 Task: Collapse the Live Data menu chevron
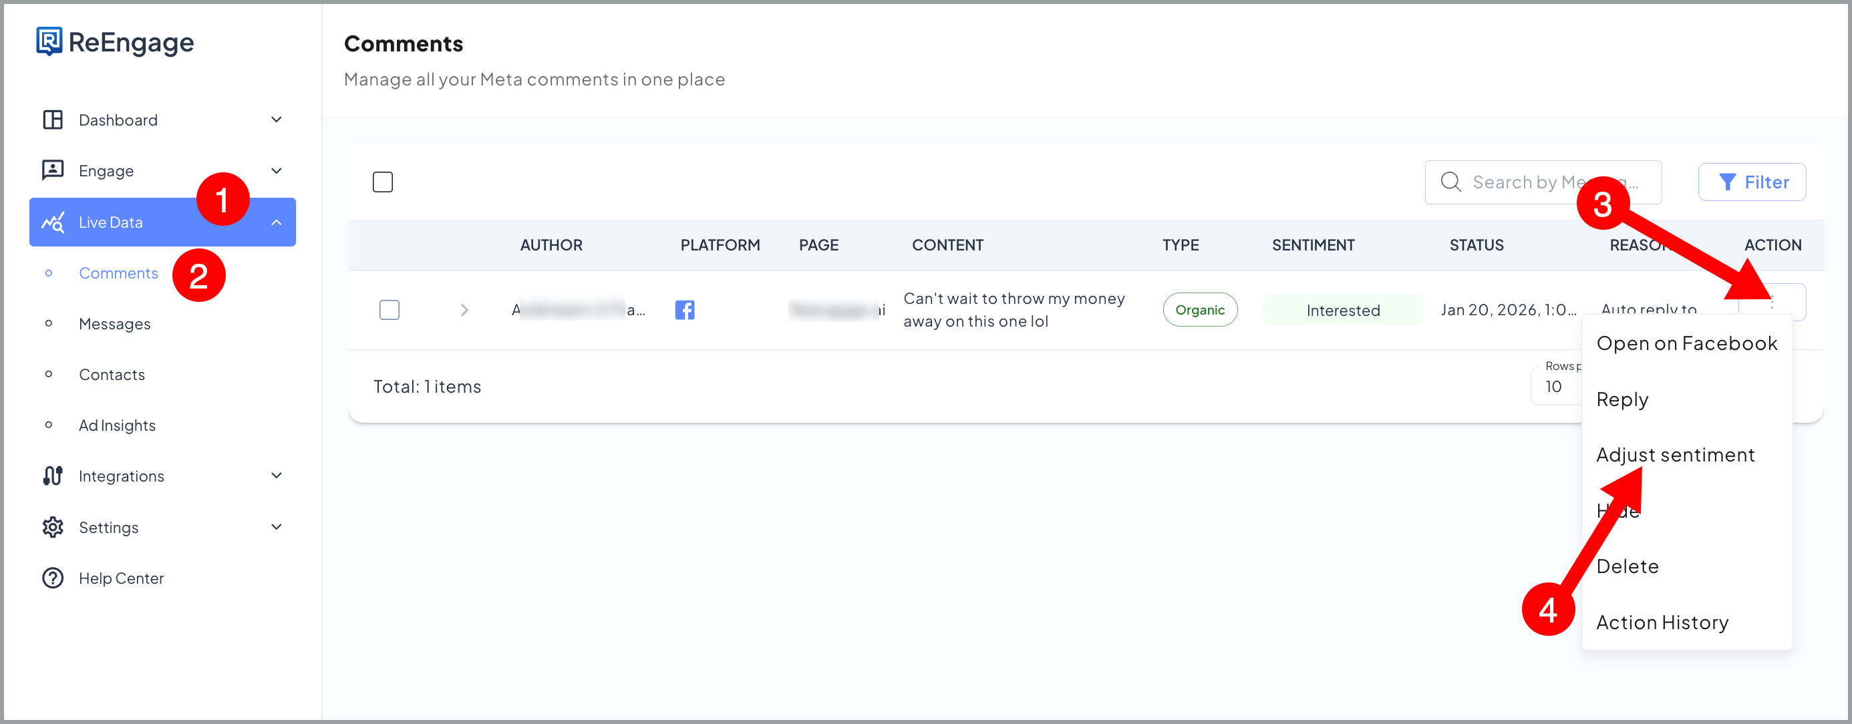(276, 222)
